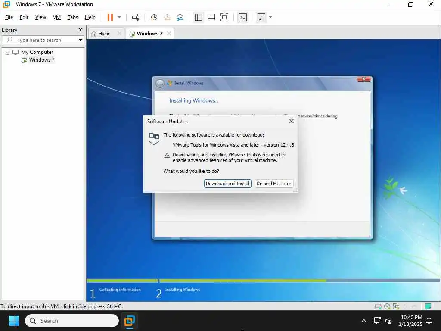The height and width of the screenshot is (331, 441).
Task: Click the Collecting information step label
Action: (x=120, y=289)
